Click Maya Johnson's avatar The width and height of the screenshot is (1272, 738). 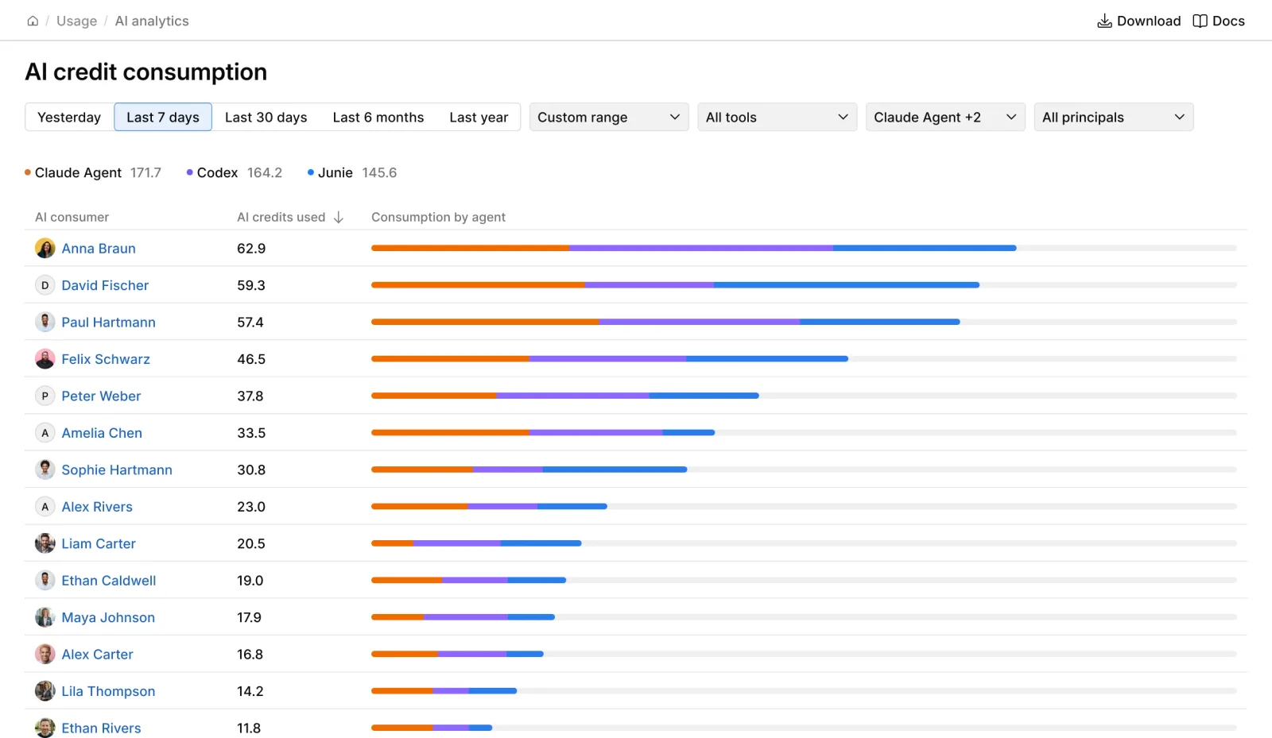click(45, 617)
